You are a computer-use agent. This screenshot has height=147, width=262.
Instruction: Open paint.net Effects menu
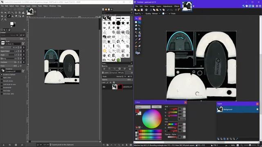176,6
